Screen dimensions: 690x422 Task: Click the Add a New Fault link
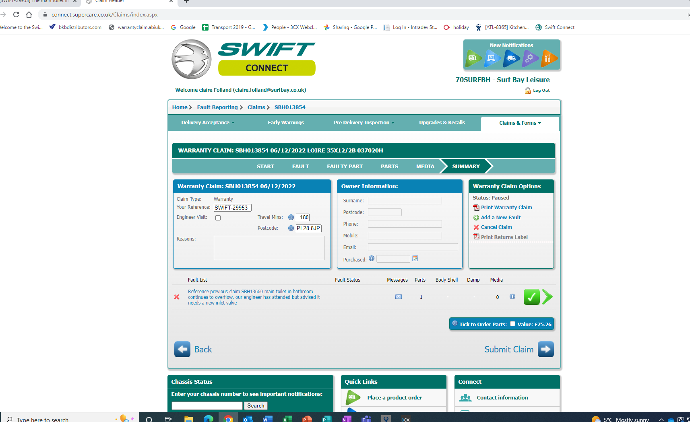(501, 218)
